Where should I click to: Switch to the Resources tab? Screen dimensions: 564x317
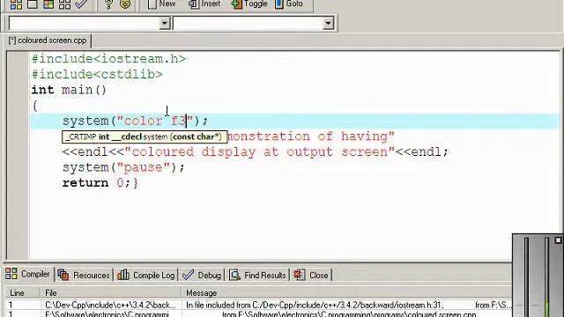(84, 275)
